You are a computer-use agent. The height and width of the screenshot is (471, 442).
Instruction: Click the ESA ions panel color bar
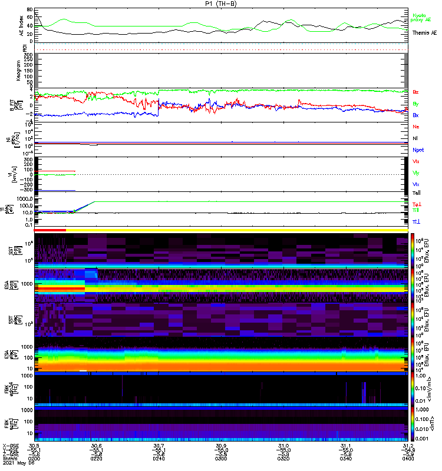(x=412, y=285)
